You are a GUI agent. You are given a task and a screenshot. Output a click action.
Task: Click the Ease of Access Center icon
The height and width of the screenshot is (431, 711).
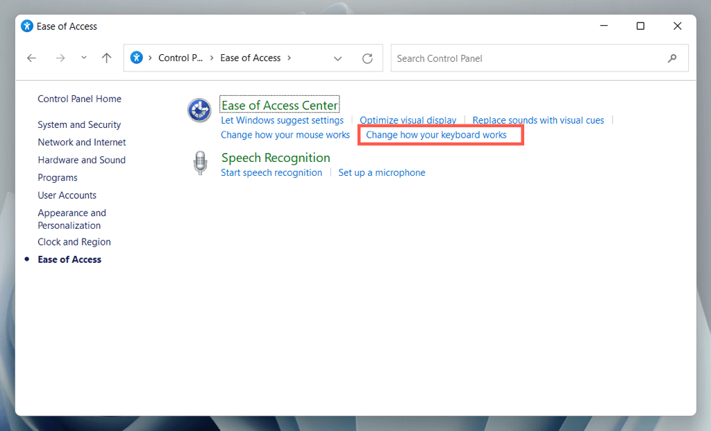point(199,110)
